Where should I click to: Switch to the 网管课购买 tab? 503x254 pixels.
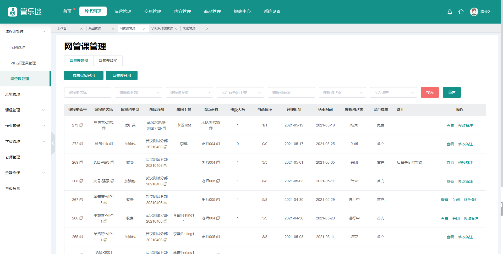pos(108,61)
